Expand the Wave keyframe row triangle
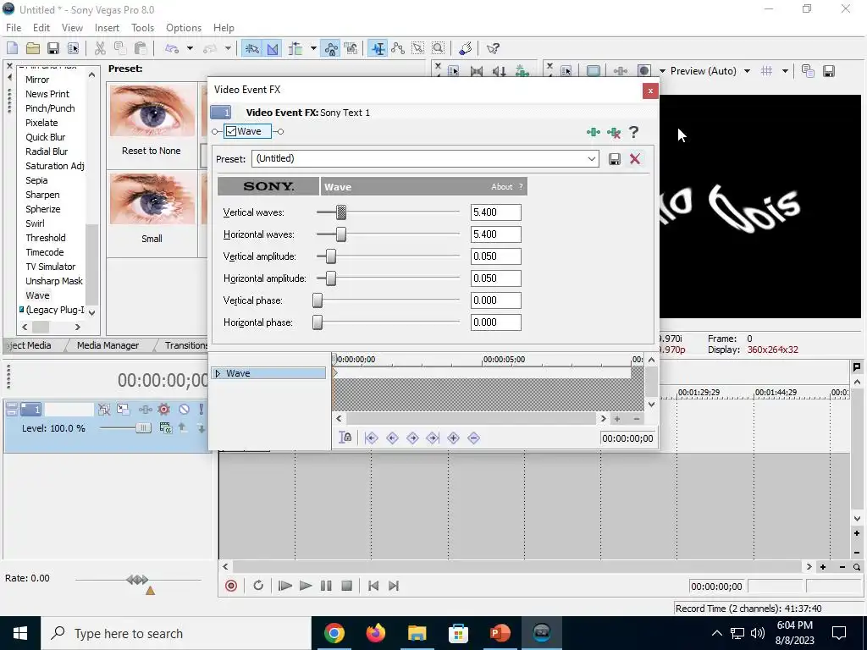 point(218,373)
